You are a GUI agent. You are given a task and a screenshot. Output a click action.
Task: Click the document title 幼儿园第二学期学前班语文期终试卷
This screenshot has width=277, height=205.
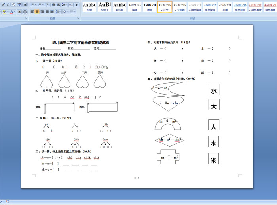(81, 43)
